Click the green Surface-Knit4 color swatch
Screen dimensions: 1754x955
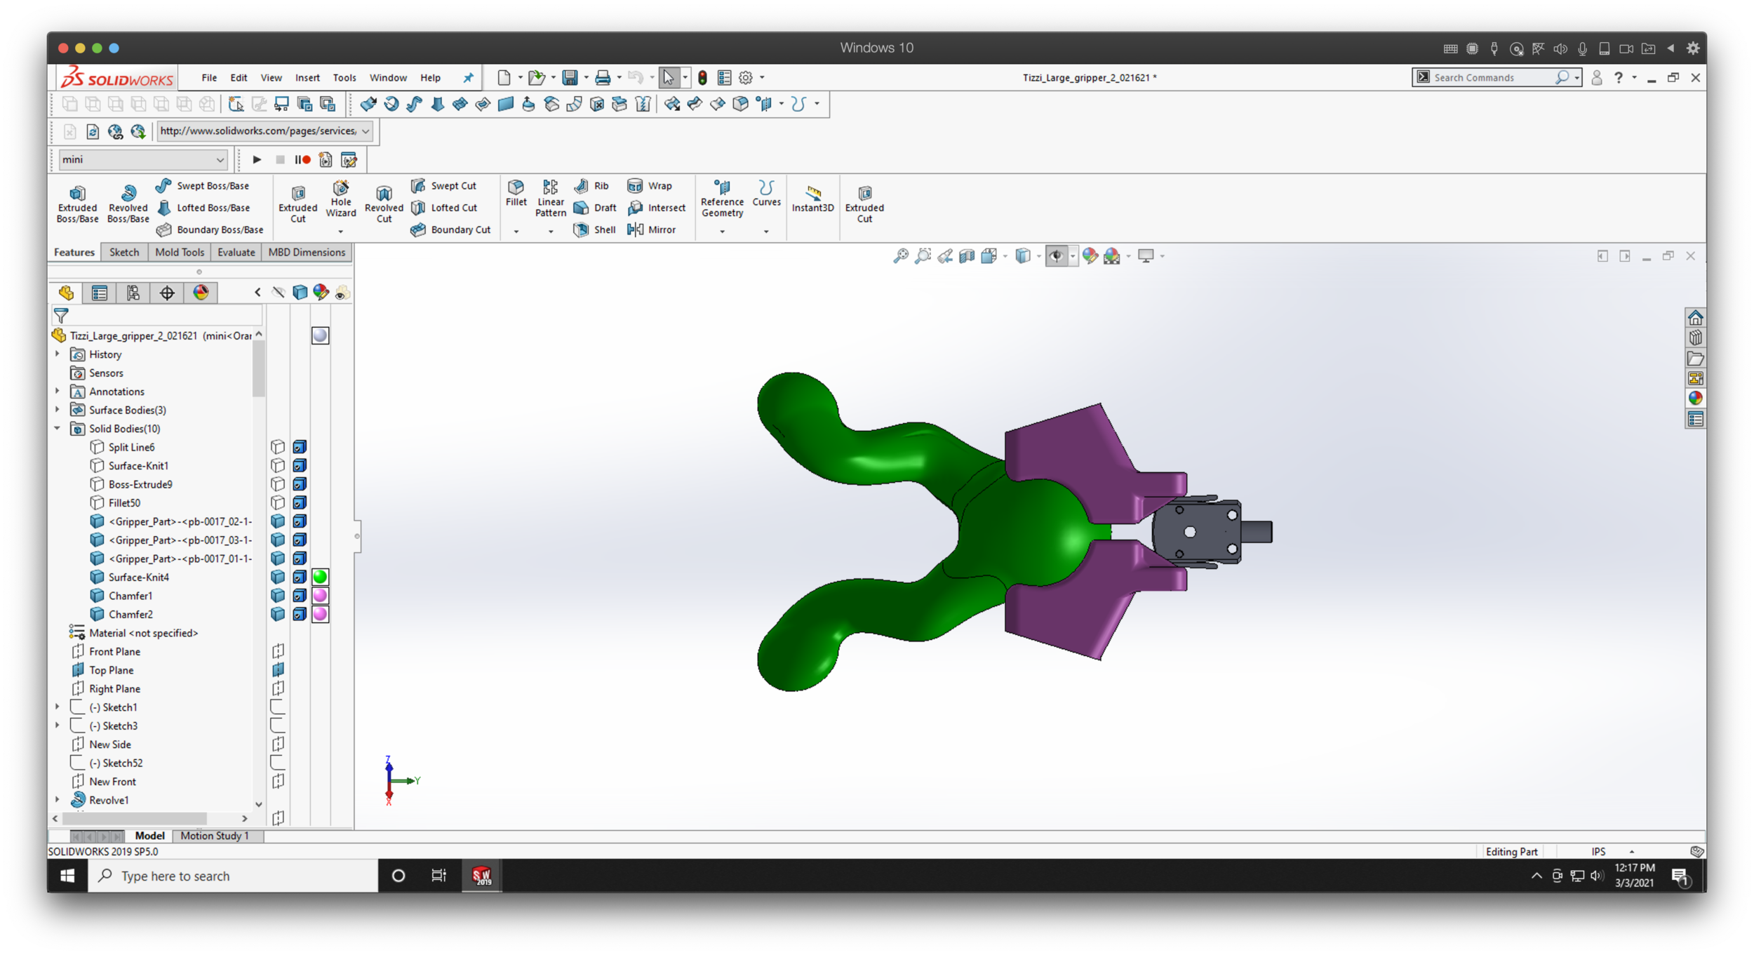(320, 577)
